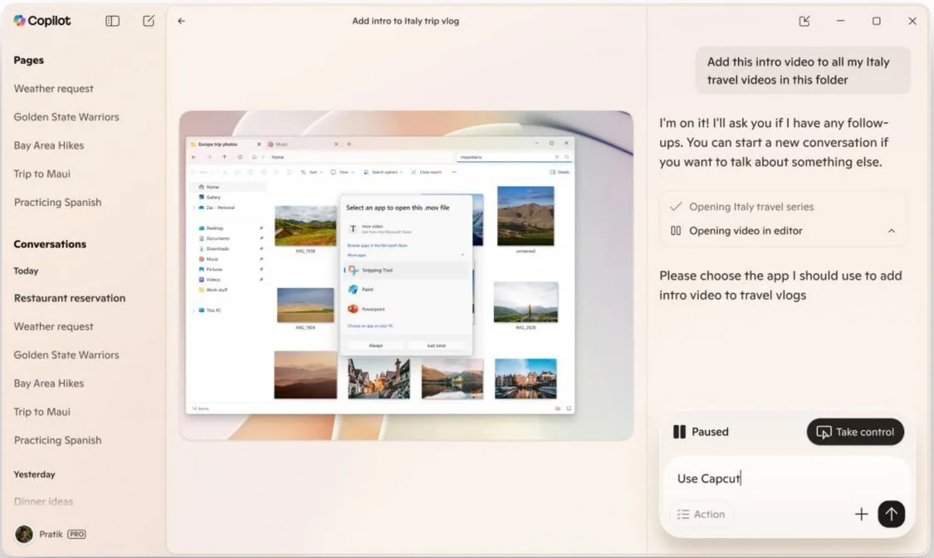Toggle the Pages sidebar panel
This screenshot has width=934, height=558.
click(111, 21)
